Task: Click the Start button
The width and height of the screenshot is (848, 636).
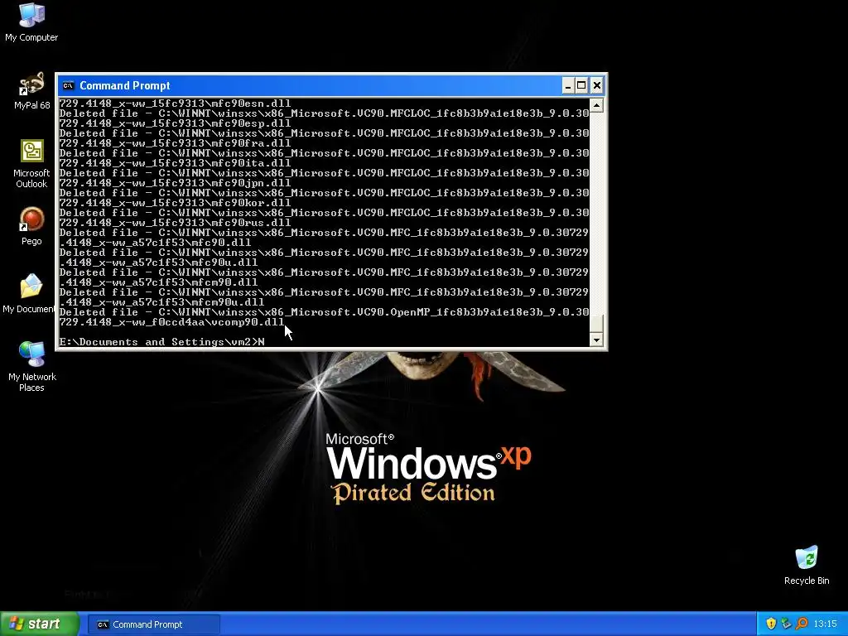Action: coord(40,624)
